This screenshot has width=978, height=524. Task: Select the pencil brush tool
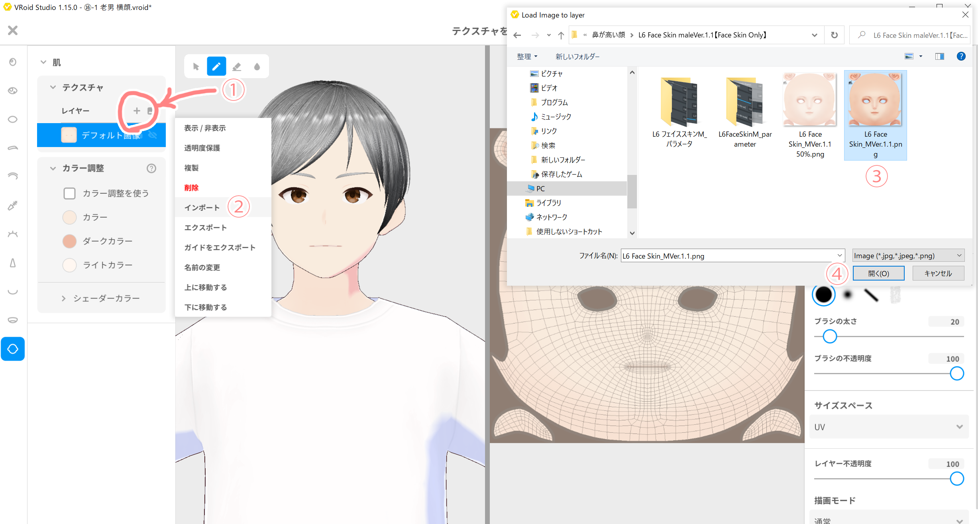click(x=216, y=67)
